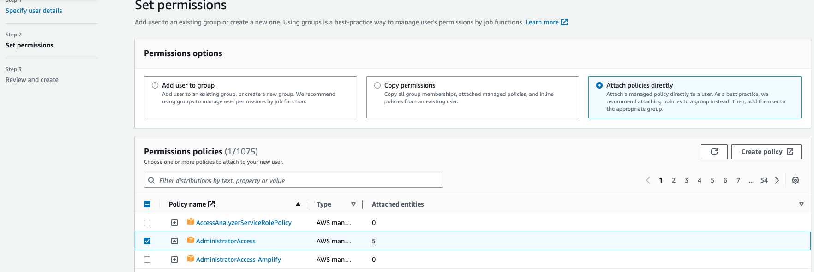Click 'AWS man…' type cell for AdministratorAccess row
Screen dimensions: 814x272
click(334, 241)
